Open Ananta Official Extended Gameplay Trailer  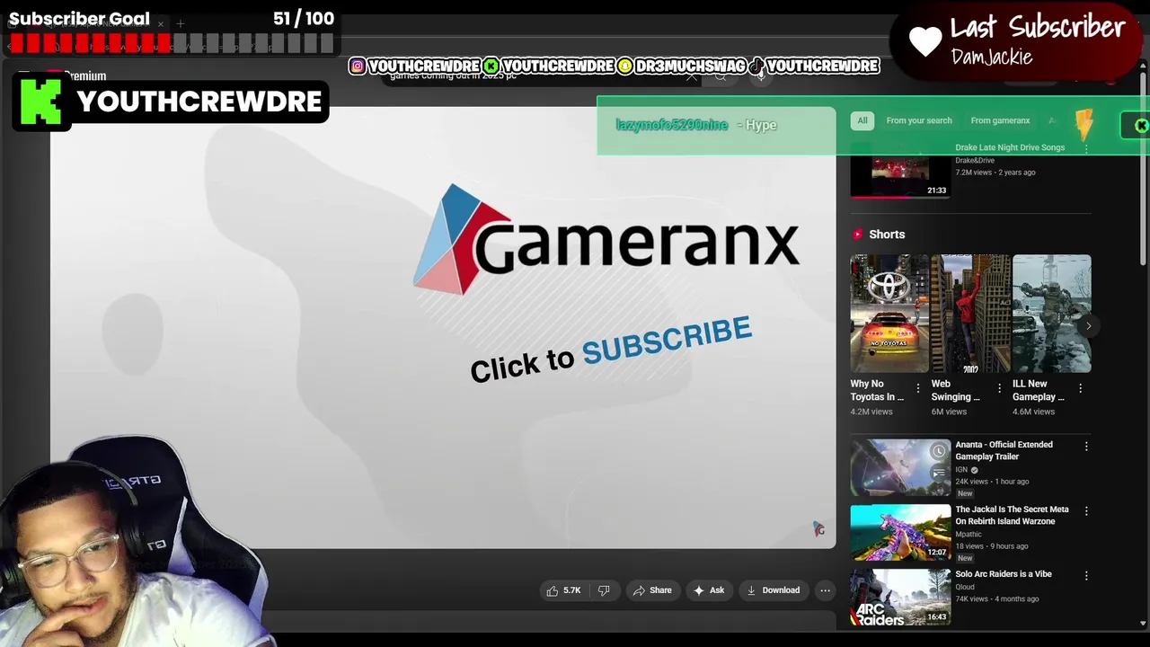click(x=1004, y=450)
